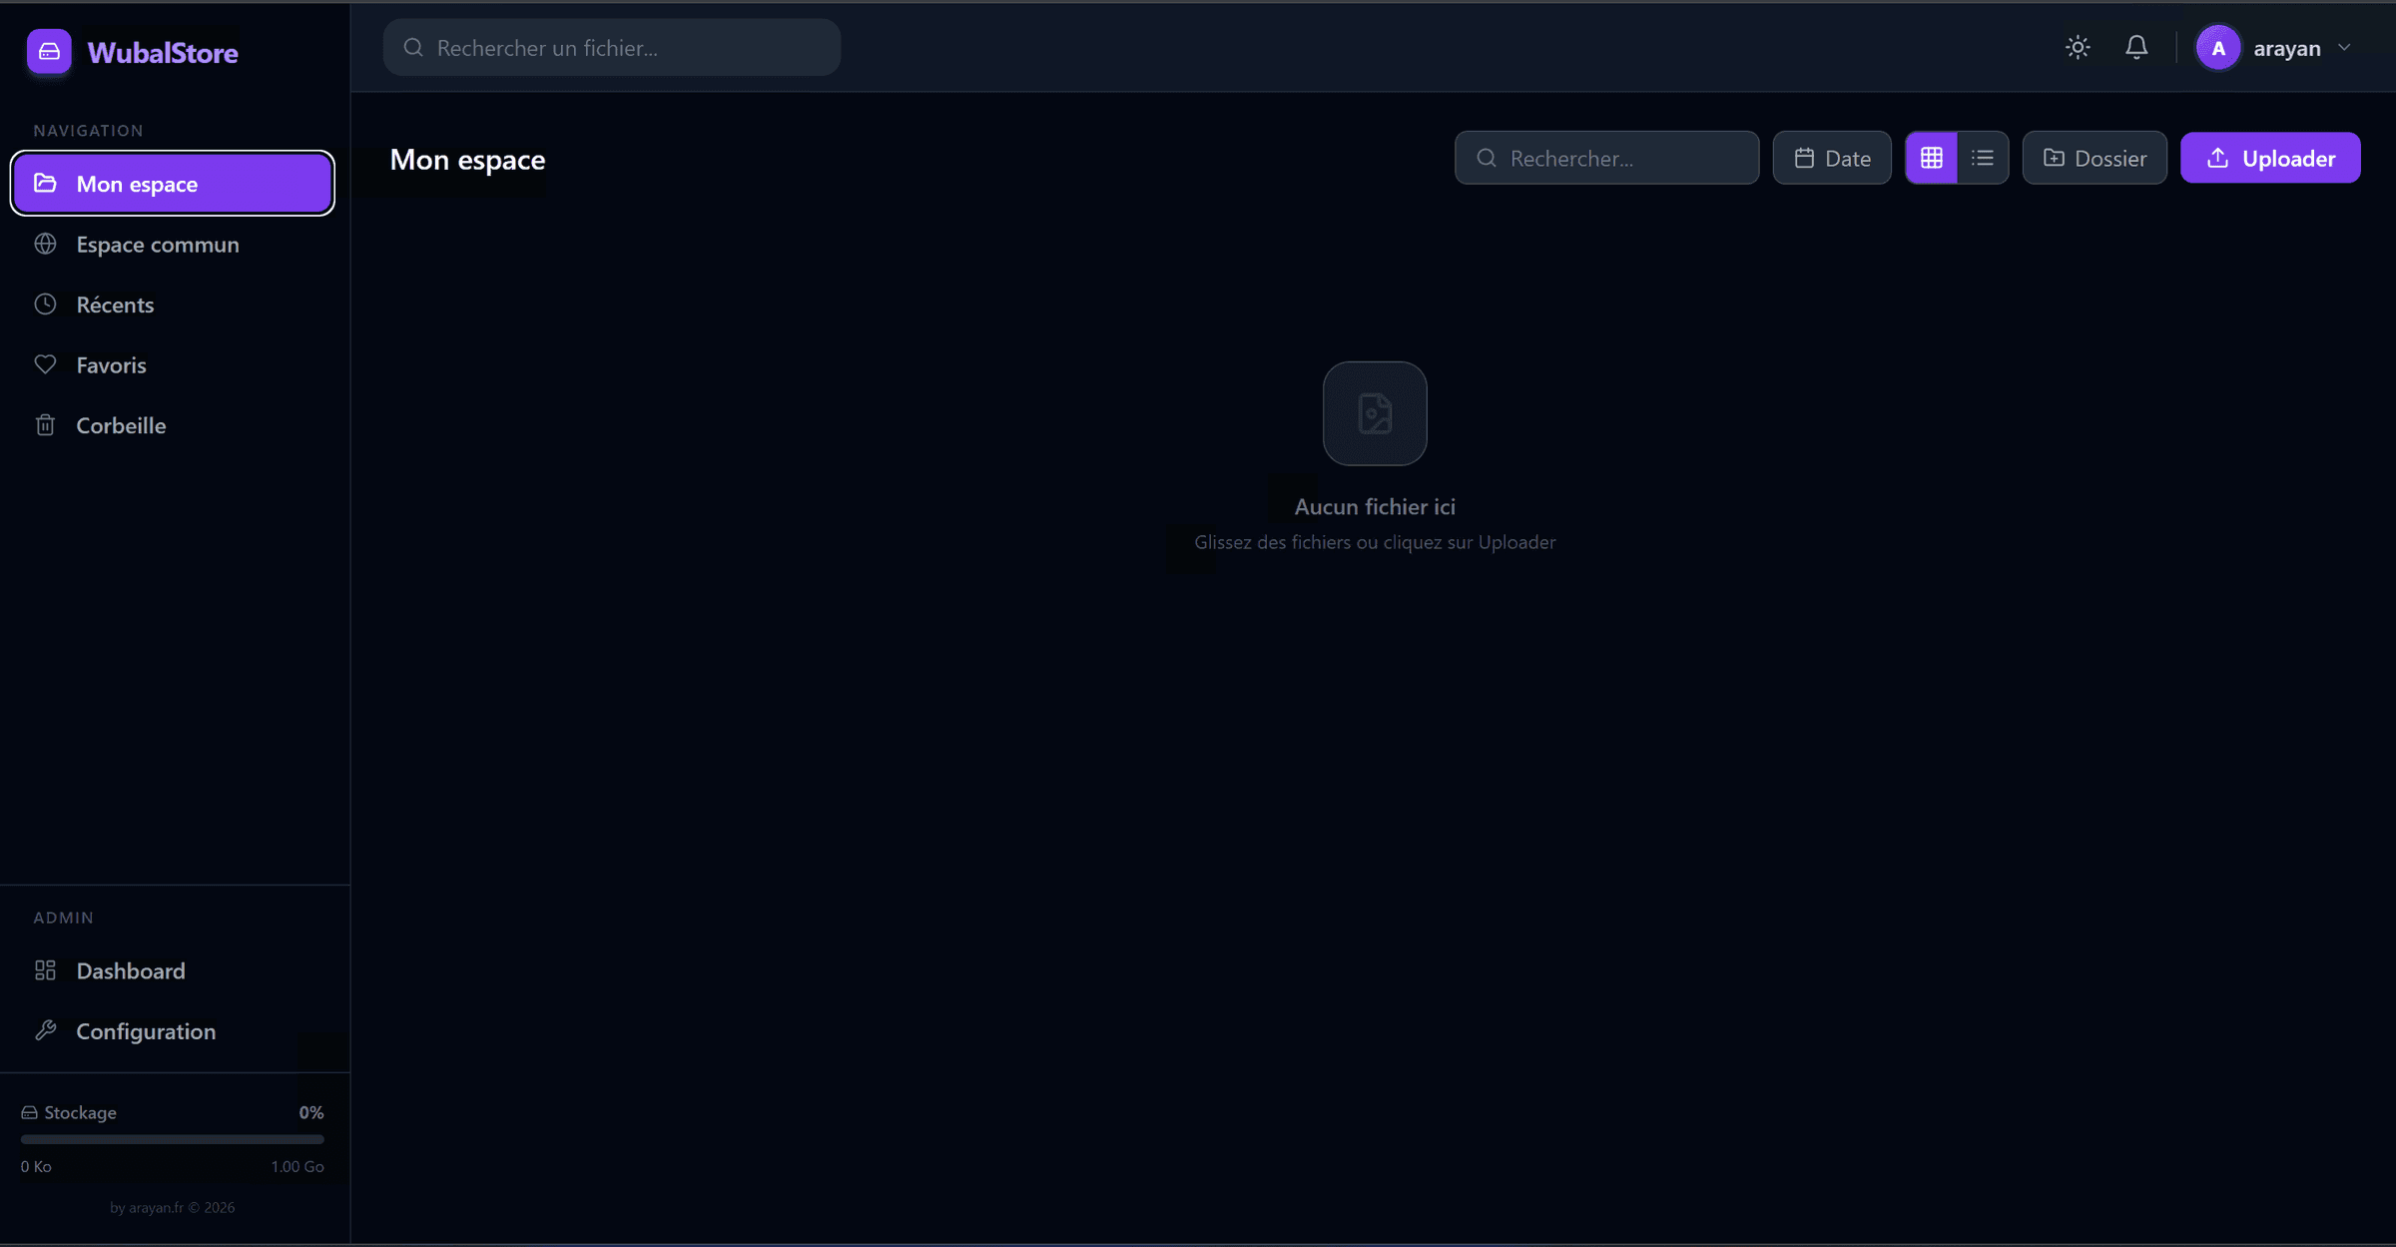
Task: Open Mon espace in sidebar navigation
Action: (x=173, y=184)
